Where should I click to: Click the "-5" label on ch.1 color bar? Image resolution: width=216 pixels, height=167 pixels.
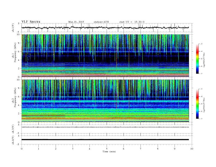(x=201, y=59)
